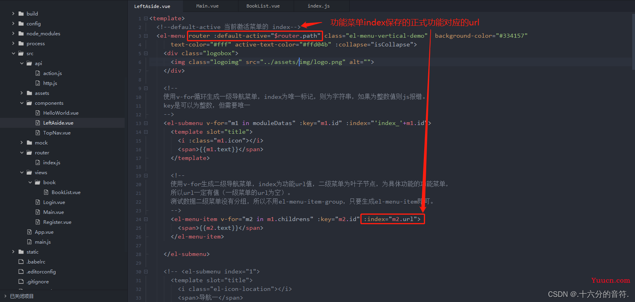Click the Register.vue file icon
635x302 pixels.
38,222
